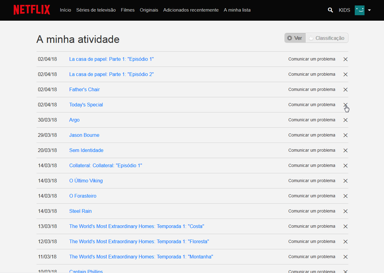Open Extraordinary Homes 'Costa' episode link

click(137, 226)
